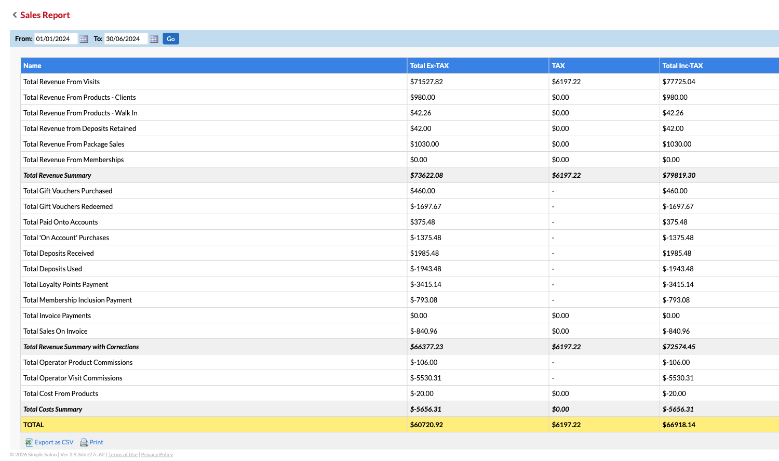This screenshot has height=461, width=779.
Task: Select the Total Revenue From Visits row
Action: [208, 82]
